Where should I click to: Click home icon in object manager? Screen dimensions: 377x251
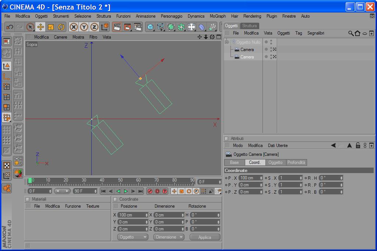point(357,33)
